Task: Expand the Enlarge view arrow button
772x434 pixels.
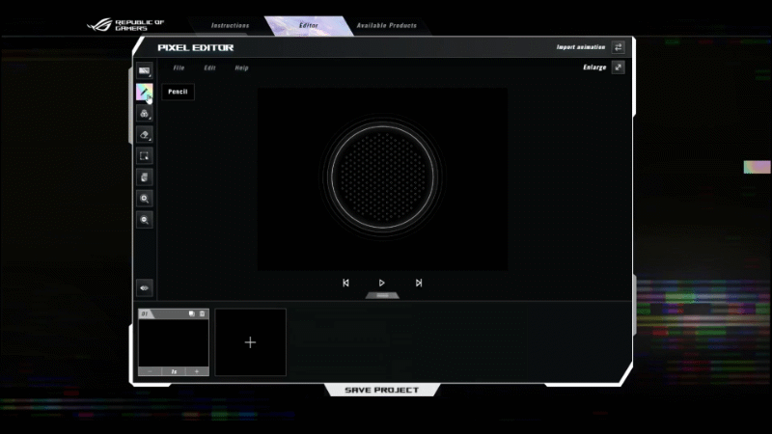Action: coord(618,68)
